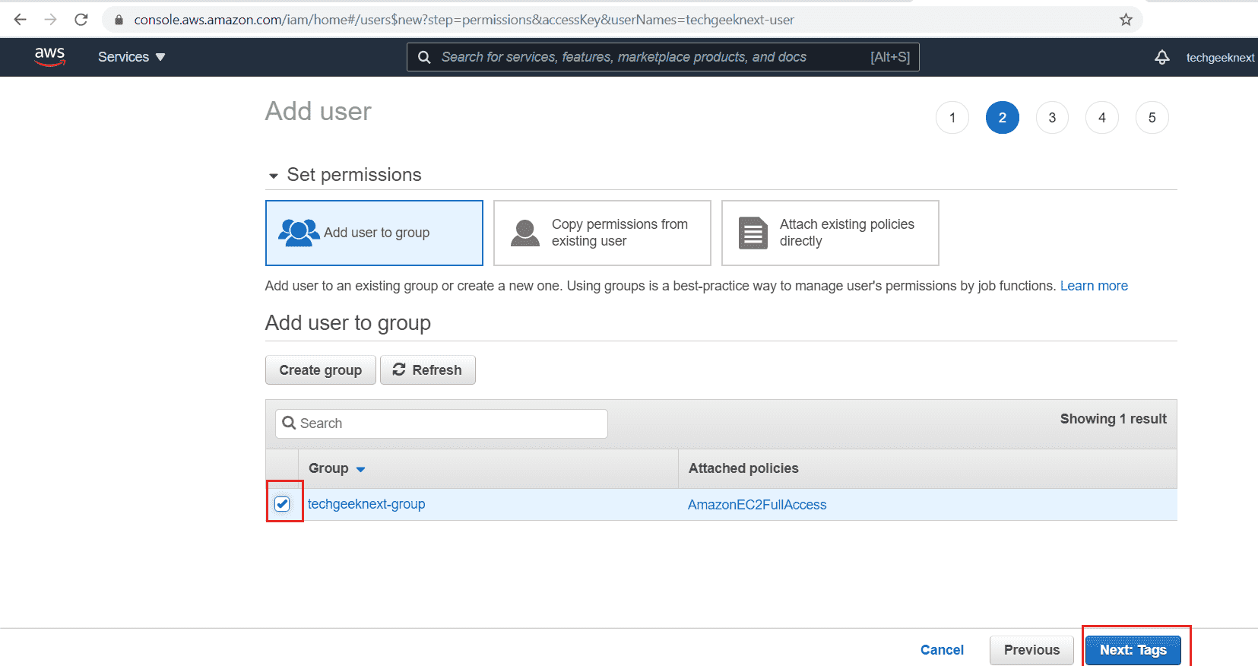Click the Create group button
Image resolution: width=1258 pixels, height=666 pixels.
(x=321, y=370)
